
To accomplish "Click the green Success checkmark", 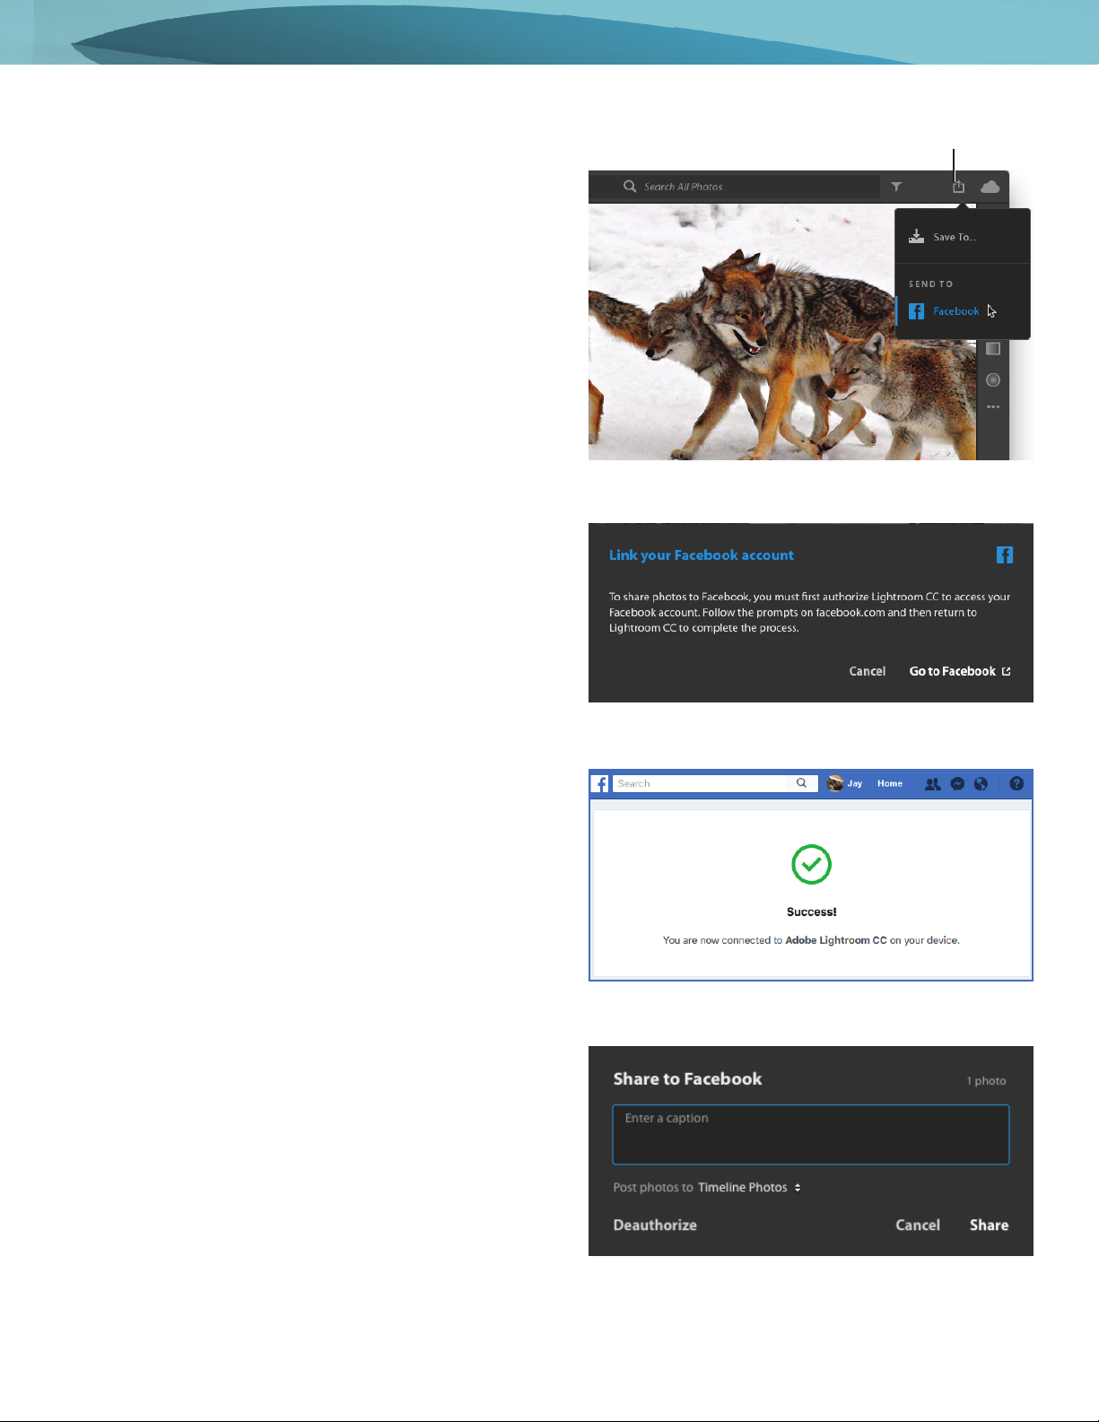I will 811,865.
